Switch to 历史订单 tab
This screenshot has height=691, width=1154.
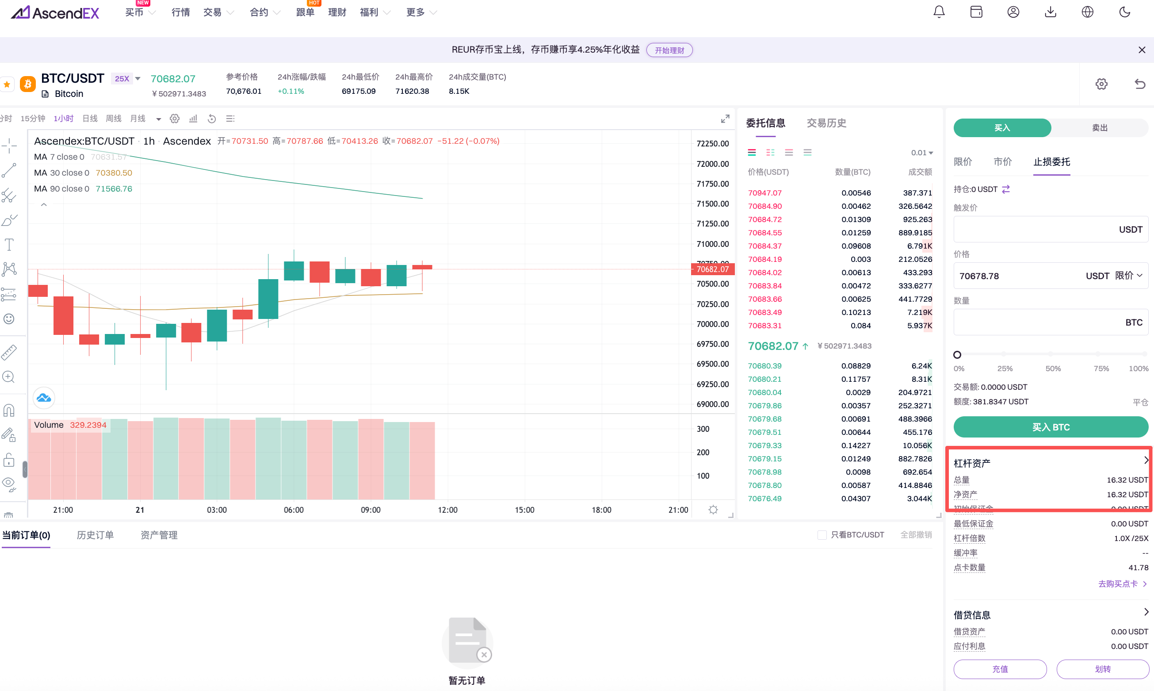[95, 535]
